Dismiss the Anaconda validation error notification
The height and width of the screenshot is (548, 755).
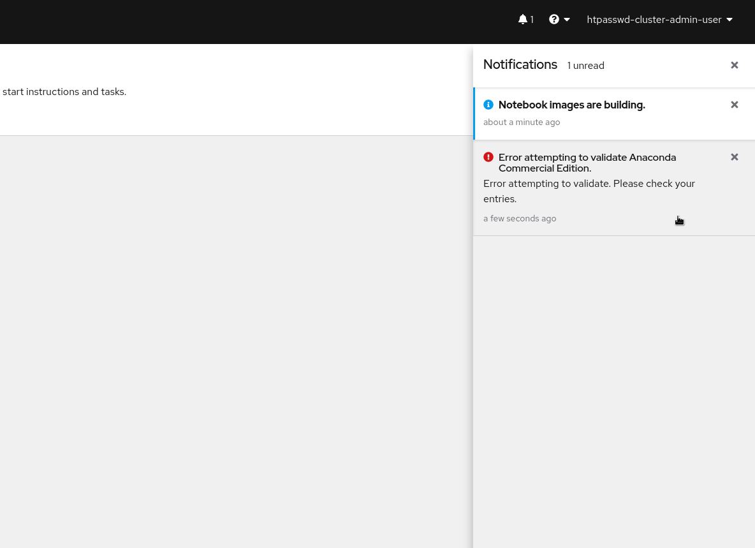[735, 157]
